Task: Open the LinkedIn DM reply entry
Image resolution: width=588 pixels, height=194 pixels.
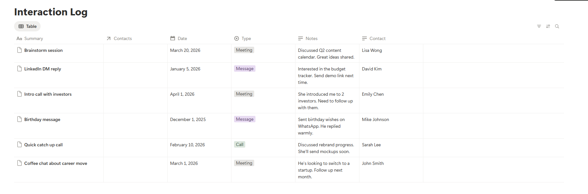Action: tap(43, 69)
